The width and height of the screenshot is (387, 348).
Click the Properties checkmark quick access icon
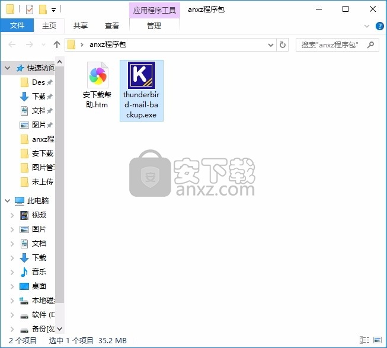point(30,9)
